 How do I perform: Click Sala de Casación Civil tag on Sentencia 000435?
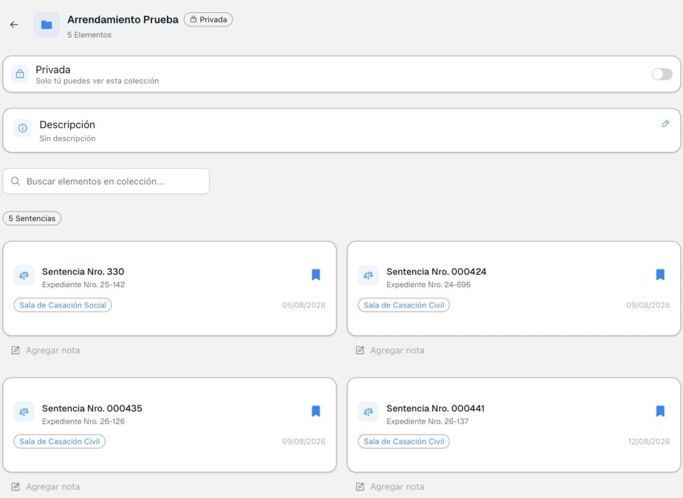(60, 441)
